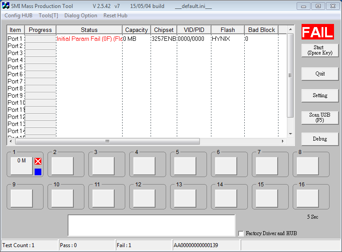Select port slot 2 box
The height and width of the screenshot is (252, 342).
[x=63, y=166]
